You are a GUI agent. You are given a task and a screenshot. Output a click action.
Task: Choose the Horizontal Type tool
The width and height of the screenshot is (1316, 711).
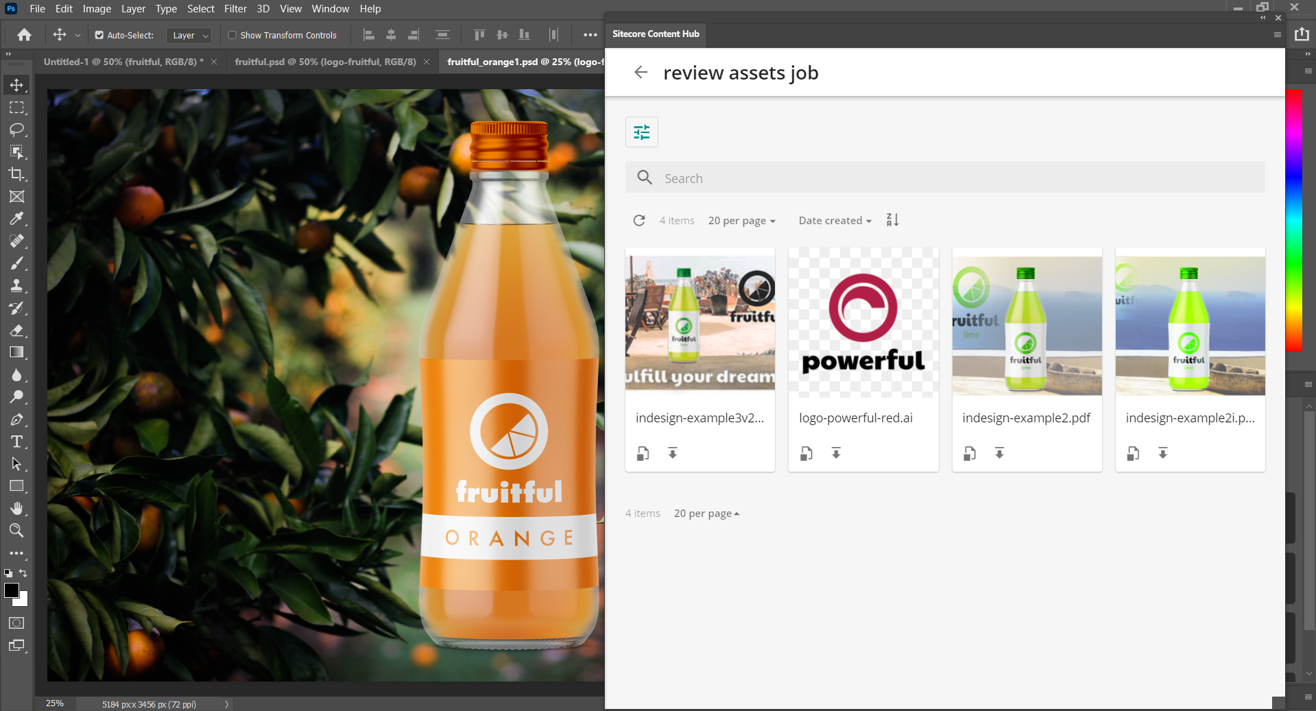[16, 442]
